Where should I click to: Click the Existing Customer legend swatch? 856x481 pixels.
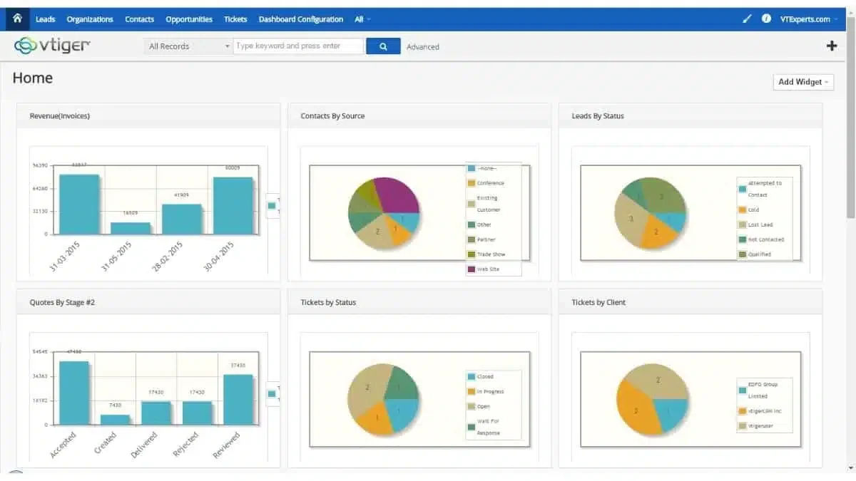point(472,204)
